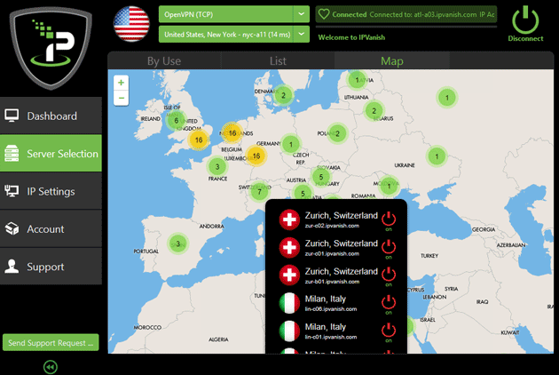This screenshot has height=375, width=559.
Task: Zoom out the map with minus button
Action: click(121, 98)
